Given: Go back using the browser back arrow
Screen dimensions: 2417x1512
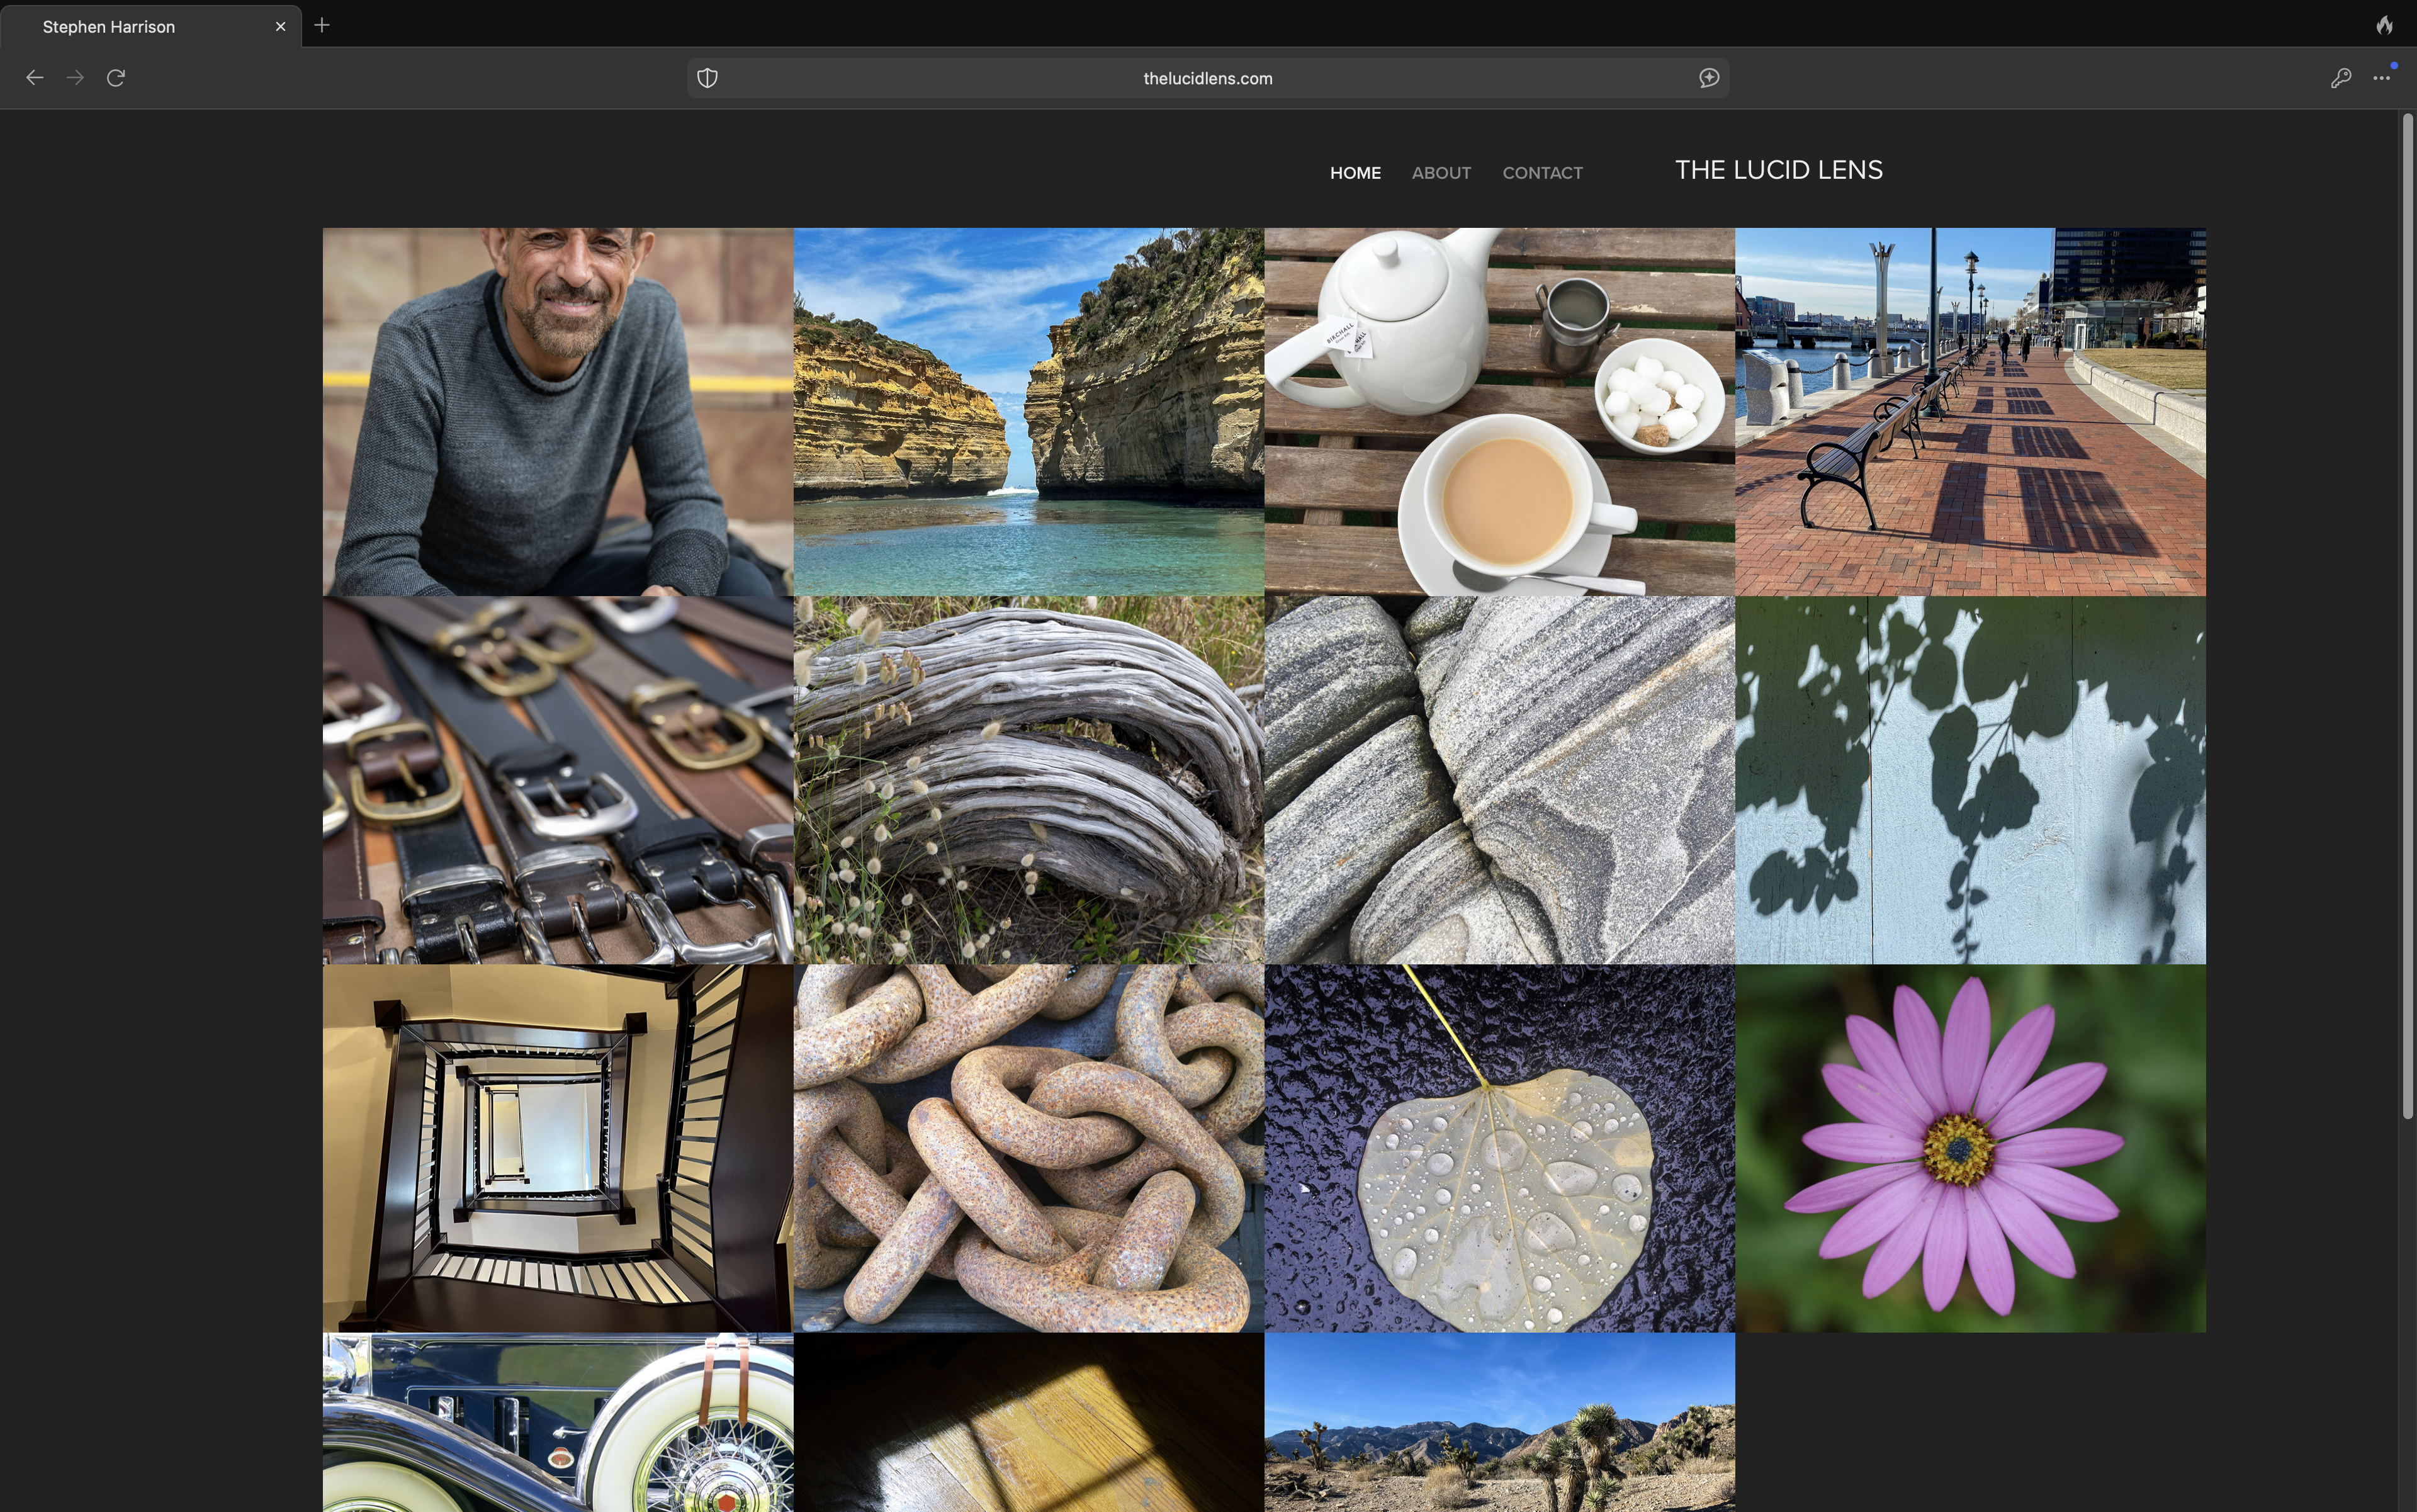Looking at the screenshot, I should [35, 78].
